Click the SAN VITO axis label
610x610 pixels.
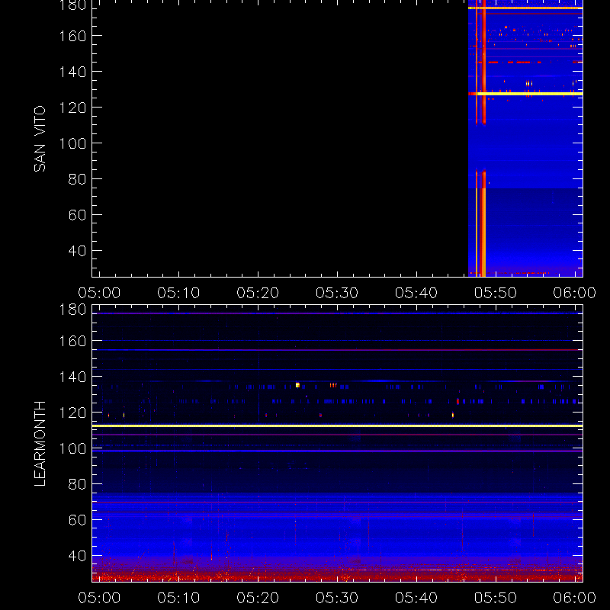[40, 139]
